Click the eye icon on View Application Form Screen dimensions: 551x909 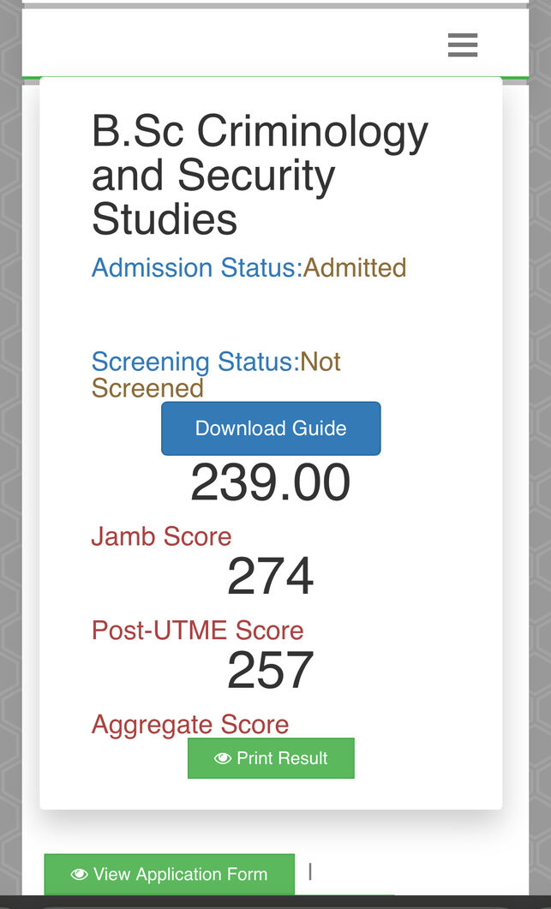(x=80, y=874)
